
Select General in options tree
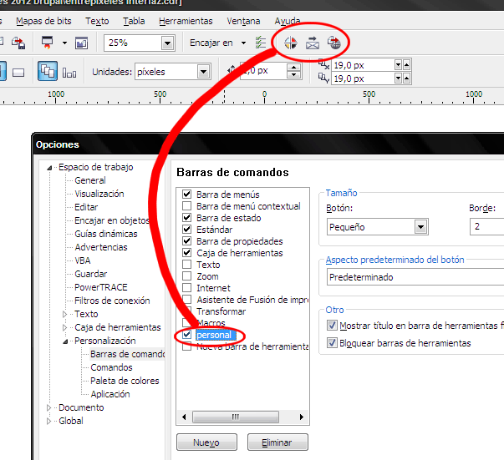90,180
